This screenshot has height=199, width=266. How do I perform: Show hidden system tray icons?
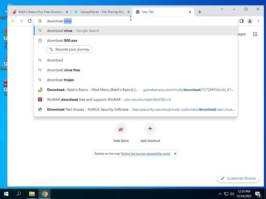220,194
